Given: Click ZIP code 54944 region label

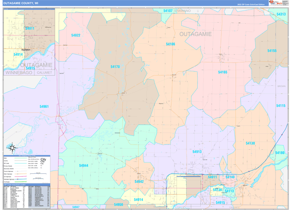Looking at the screenshot, I should (84, 165).
